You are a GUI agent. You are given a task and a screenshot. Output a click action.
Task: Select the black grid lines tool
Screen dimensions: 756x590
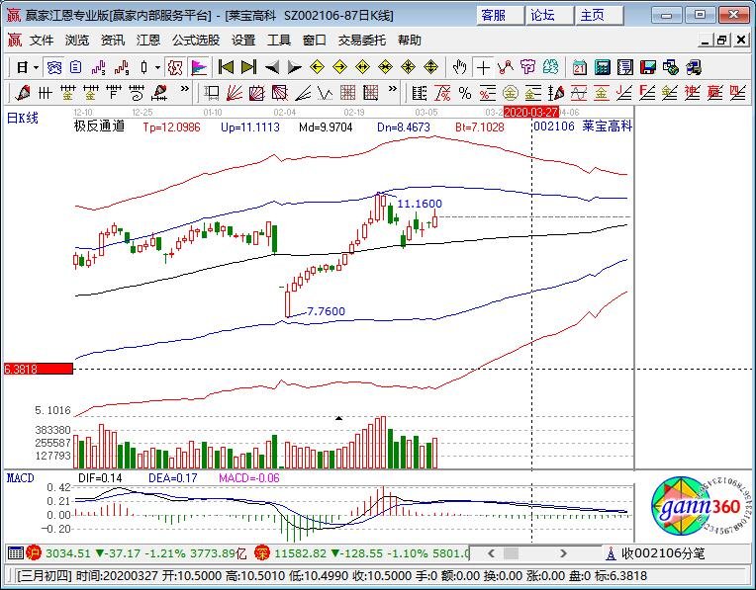coord(45,93)
